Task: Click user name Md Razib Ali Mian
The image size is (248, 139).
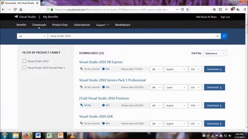Action: tap(206, 17)
